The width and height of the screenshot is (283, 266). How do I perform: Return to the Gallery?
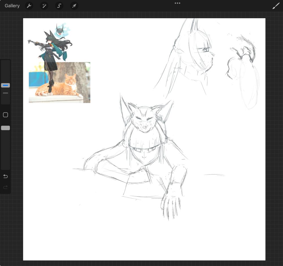tap(12, 6)
